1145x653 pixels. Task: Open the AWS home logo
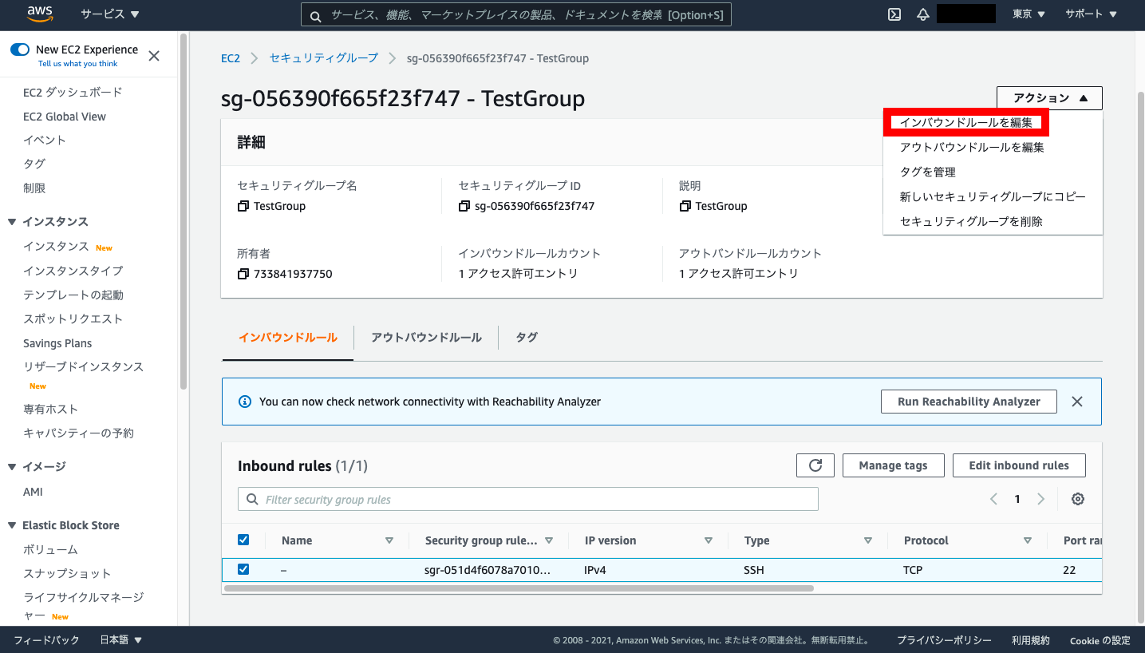pos(40,14)
